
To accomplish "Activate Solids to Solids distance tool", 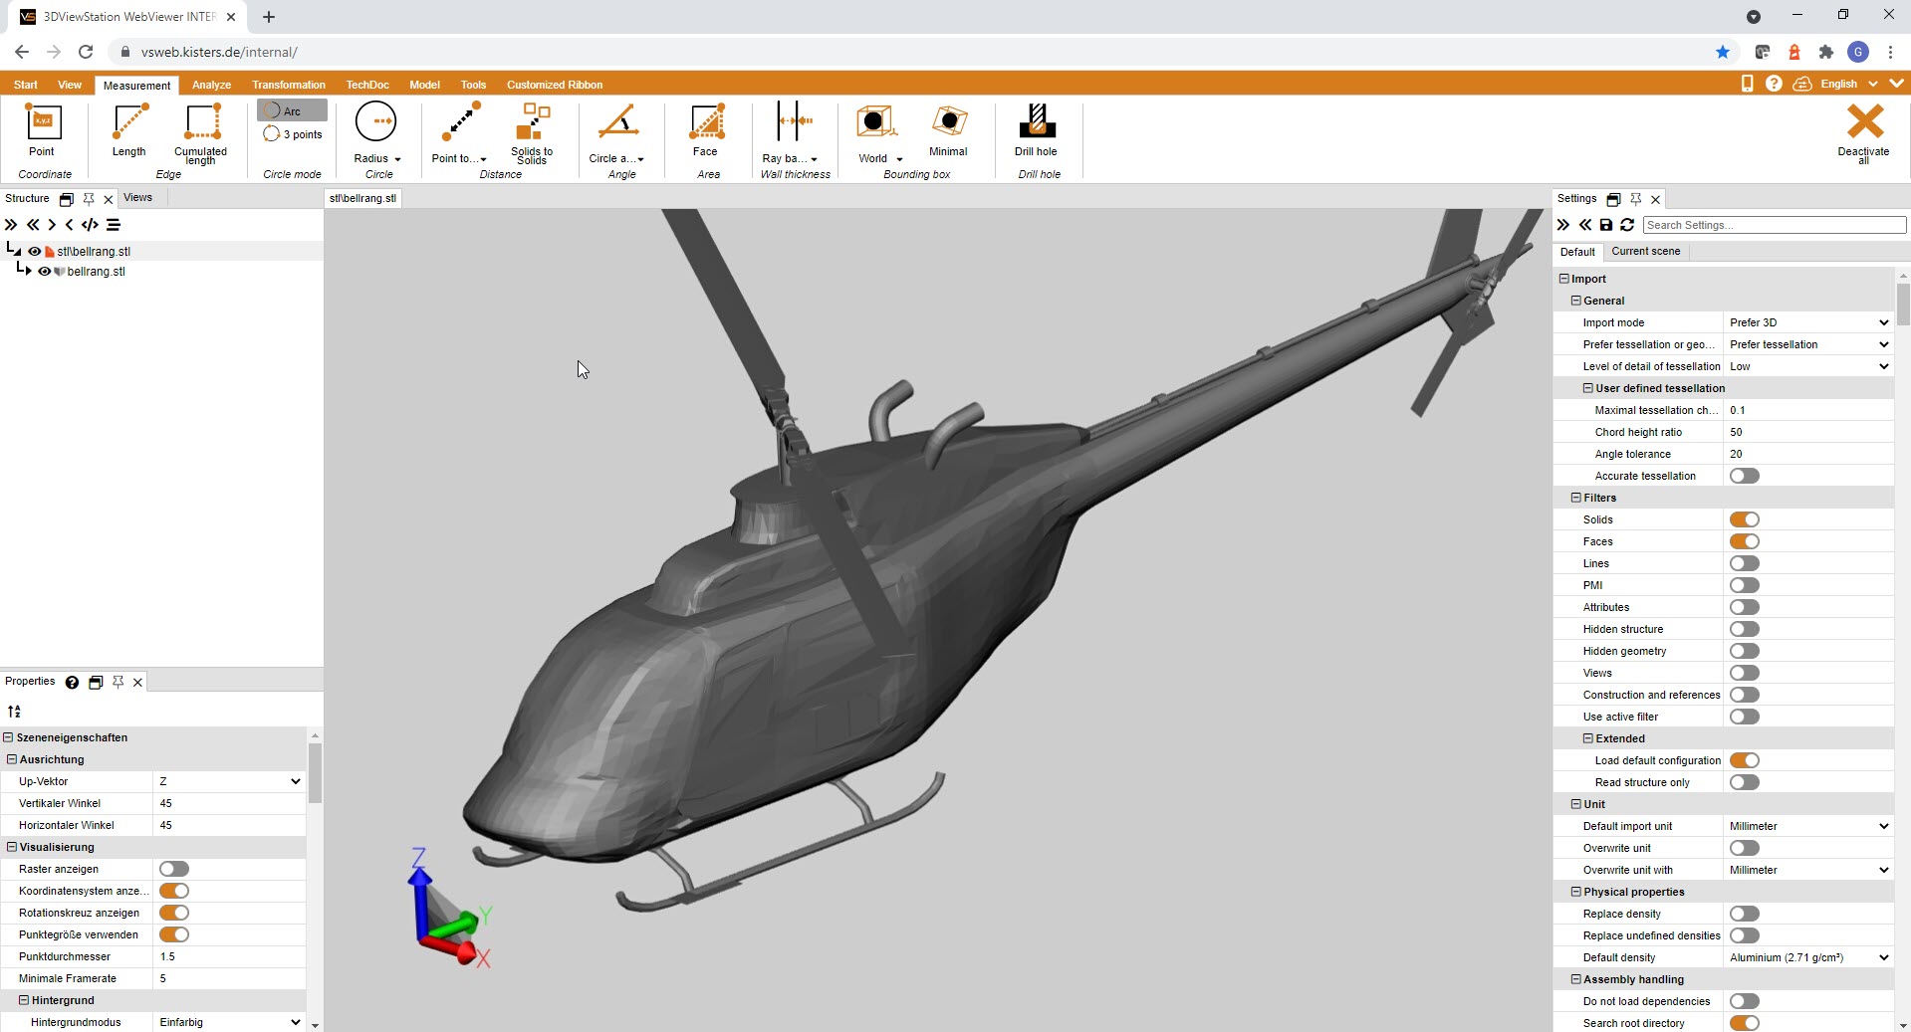I will tap(532, 132).
